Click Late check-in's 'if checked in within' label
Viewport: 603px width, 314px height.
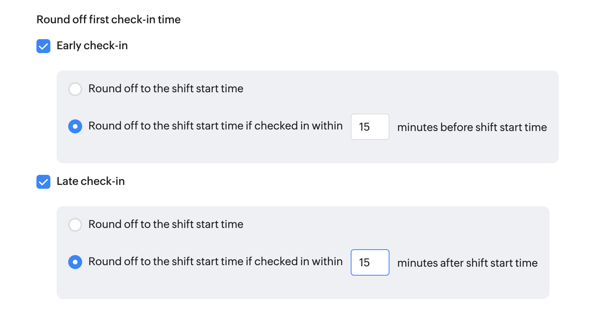(215, 262)
